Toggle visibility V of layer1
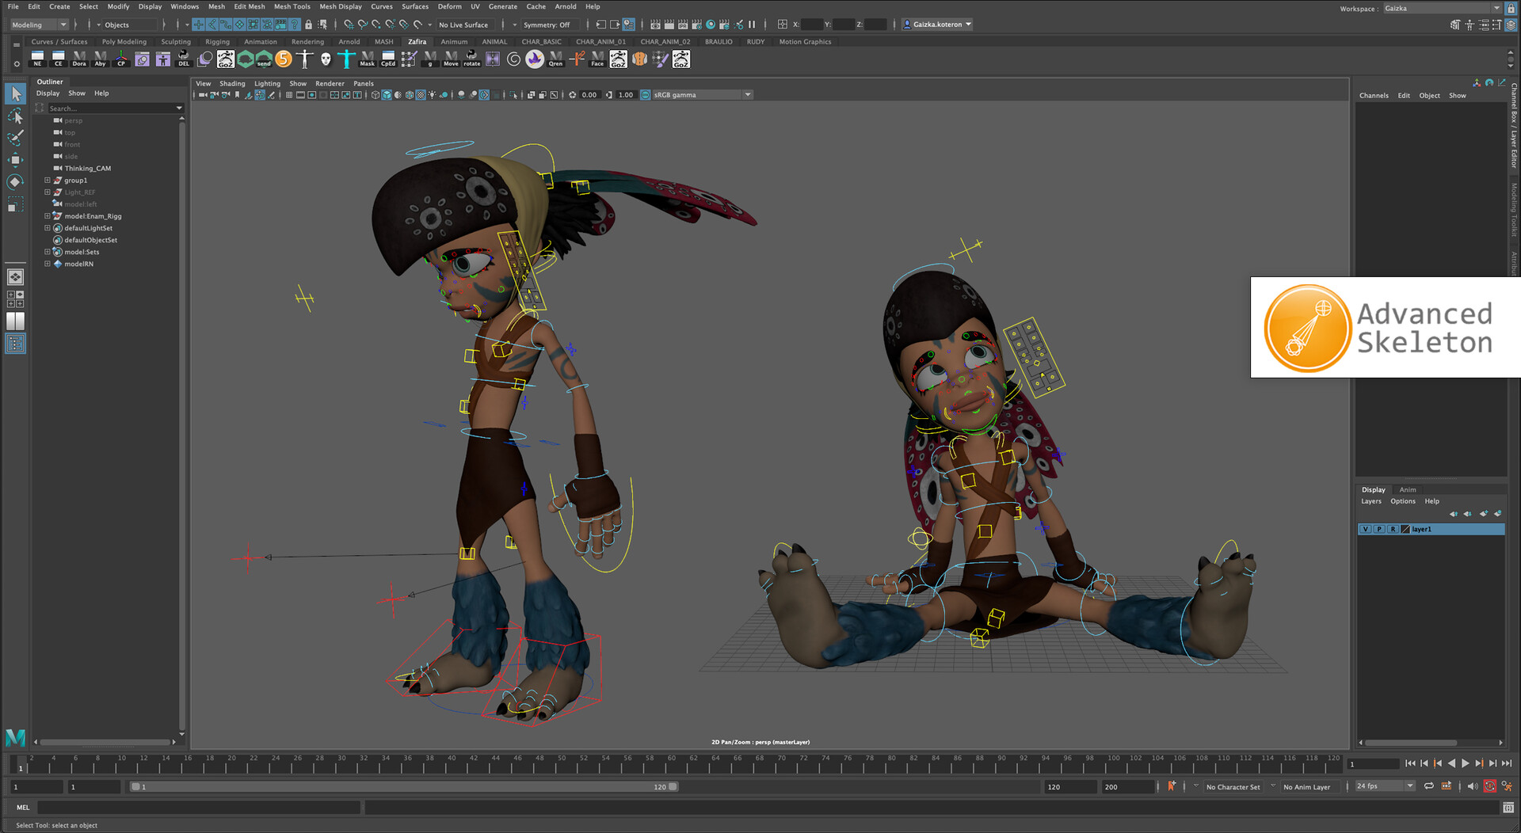The height and width of the screenshot is (833, 1521). tap(1365, 529)
